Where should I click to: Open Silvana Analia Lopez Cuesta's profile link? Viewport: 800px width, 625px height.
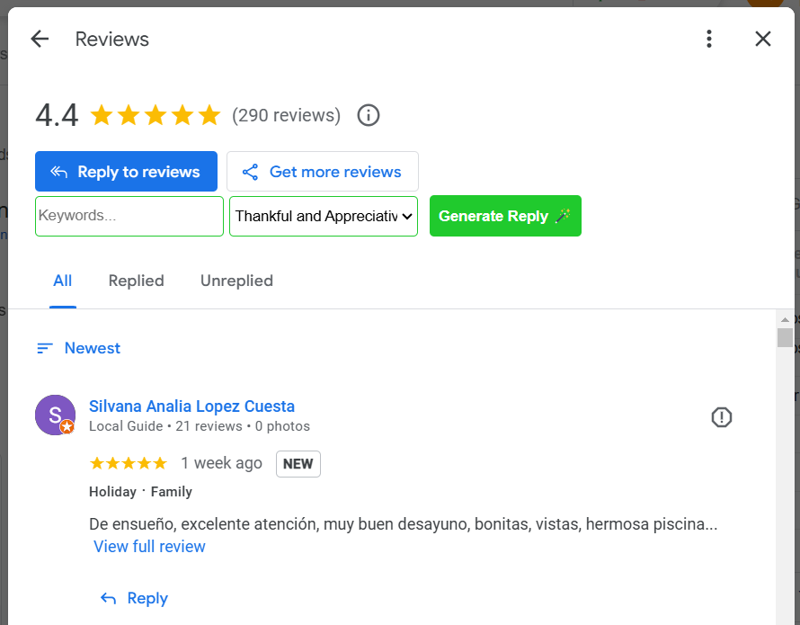coord(191,406)
